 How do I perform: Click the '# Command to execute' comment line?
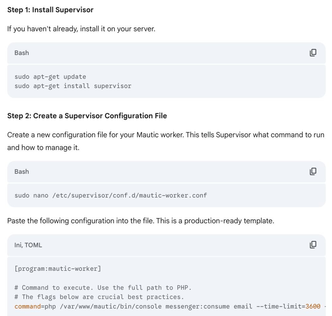pos(103,288)
